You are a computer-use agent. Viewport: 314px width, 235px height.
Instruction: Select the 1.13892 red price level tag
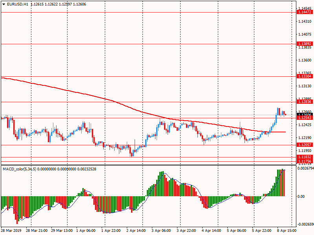[x=305, y=44]
